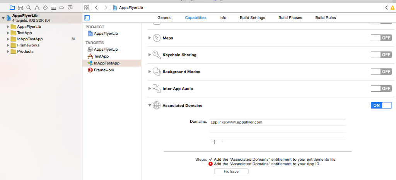Switch to the General tab
Screen dimensions: 396x180
[x=164, y=18]
